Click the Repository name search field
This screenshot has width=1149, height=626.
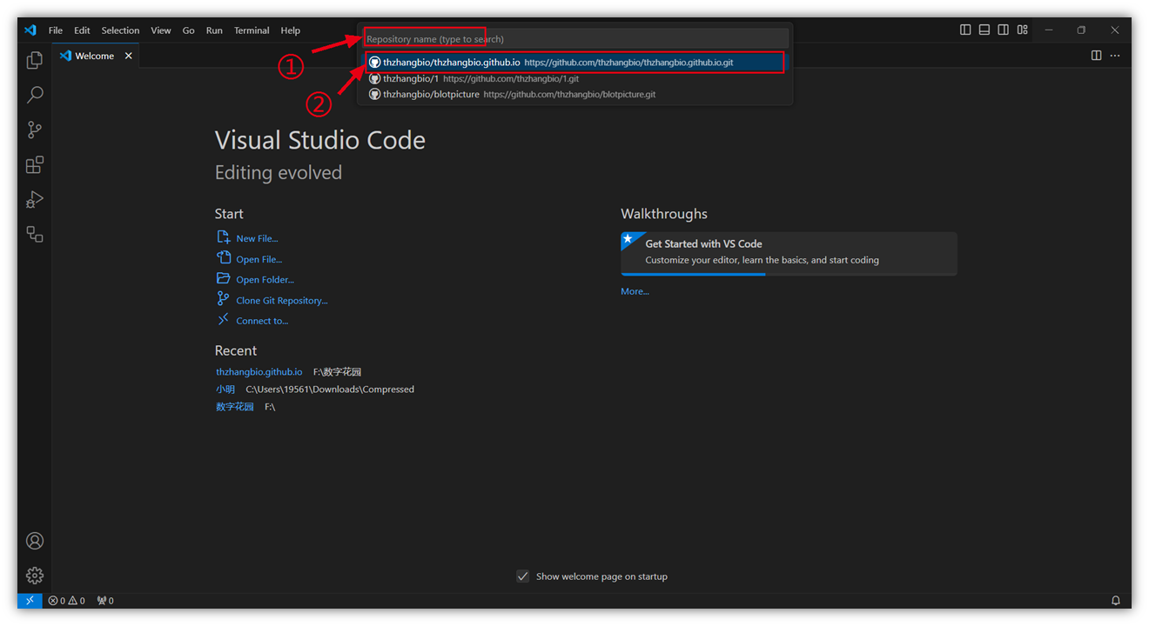click(x=574, y=39)
